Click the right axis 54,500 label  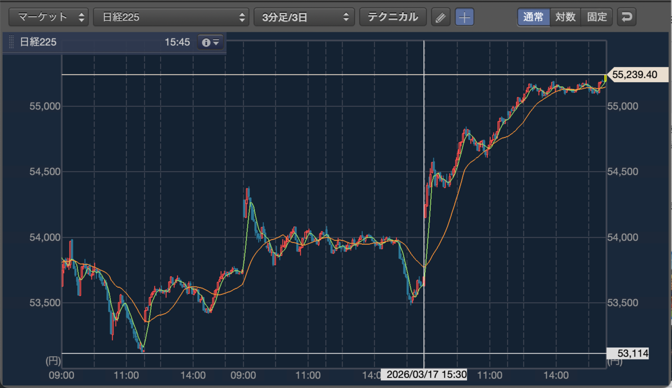click(x=623, y=172)
